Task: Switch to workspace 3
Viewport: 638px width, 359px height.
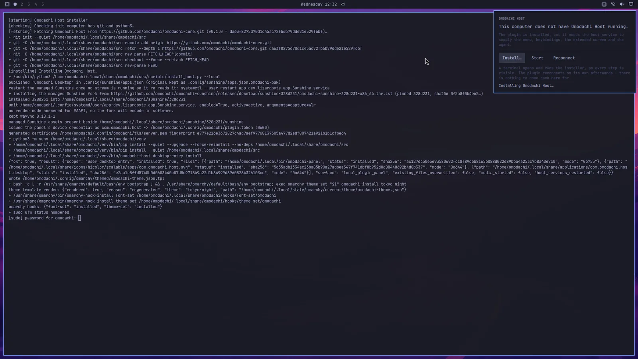Action: [x=29, y=4]
